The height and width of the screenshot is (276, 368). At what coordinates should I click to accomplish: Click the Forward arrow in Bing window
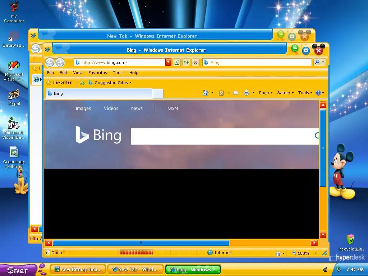(x=60, y=63)
